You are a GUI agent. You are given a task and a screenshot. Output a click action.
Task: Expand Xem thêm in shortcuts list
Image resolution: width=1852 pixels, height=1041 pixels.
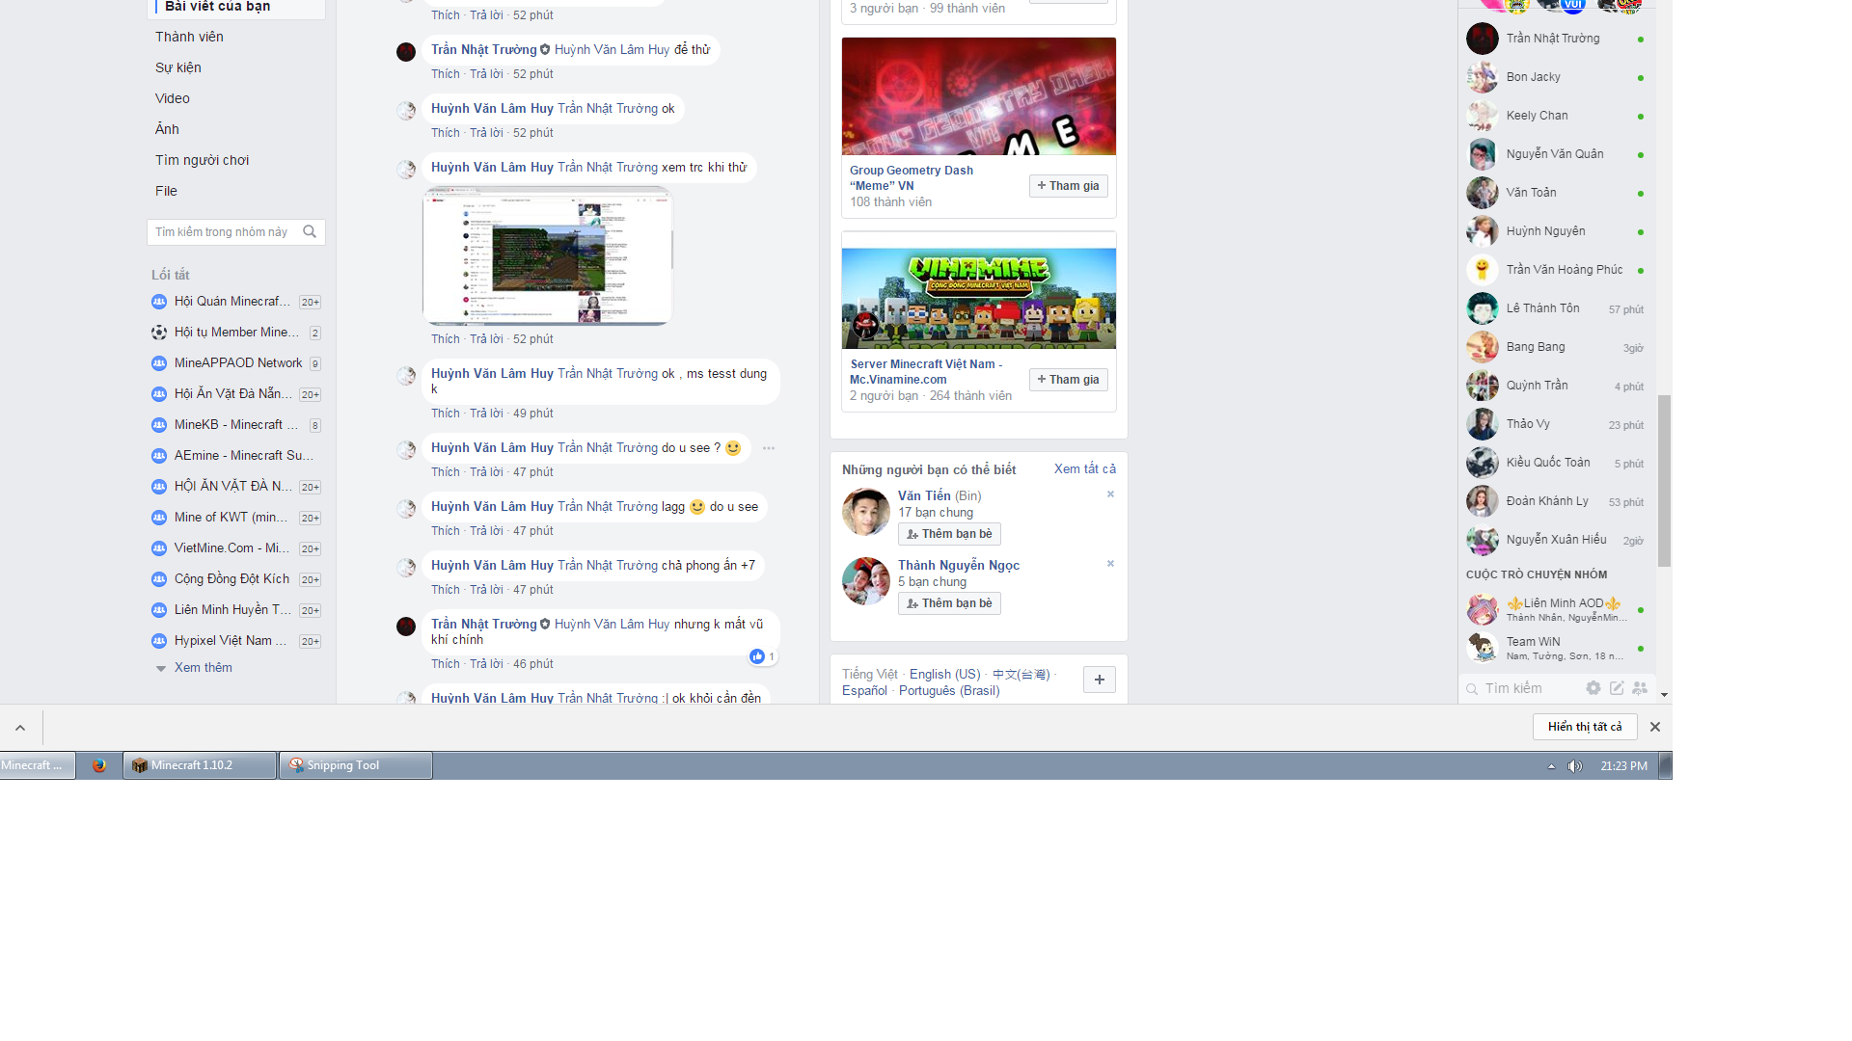[203, 668]
